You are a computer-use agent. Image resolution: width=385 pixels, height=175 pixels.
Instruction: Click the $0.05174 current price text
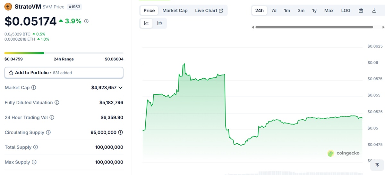[x=30, y=21]
